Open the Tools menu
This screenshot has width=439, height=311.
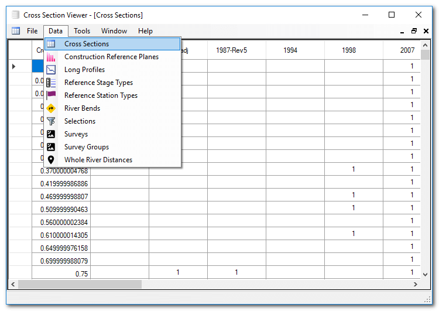(82, 31)
